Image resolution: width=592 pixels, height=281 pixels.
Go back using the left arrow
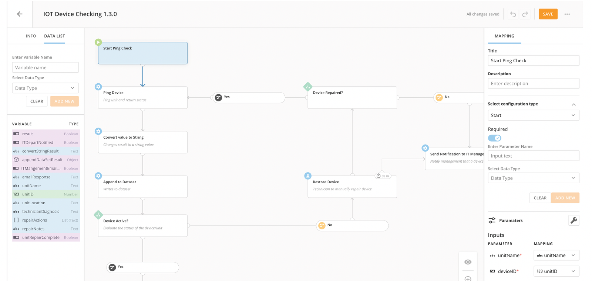tap(20, 14)
